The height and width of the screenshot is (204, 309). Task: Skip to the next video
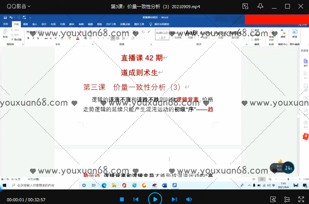pyautogui.click(x=174, y=199)
